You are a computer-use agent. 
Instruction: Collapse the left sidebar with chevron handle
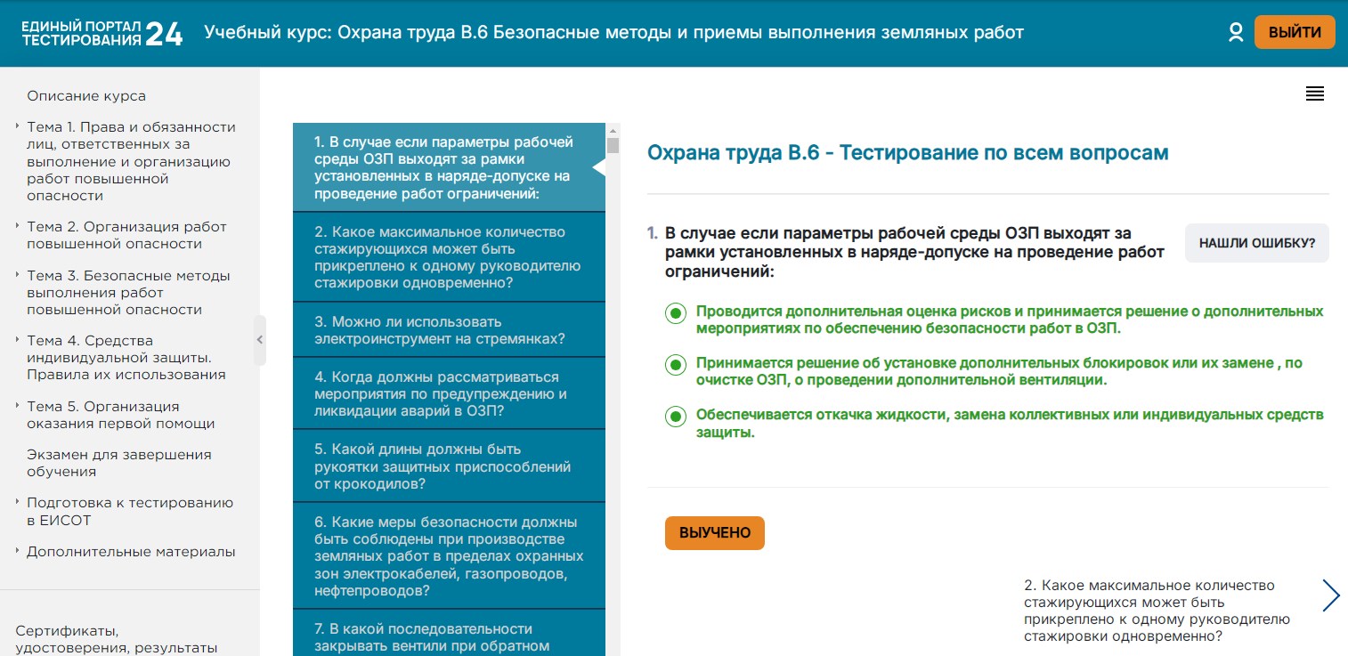[259, 340]
